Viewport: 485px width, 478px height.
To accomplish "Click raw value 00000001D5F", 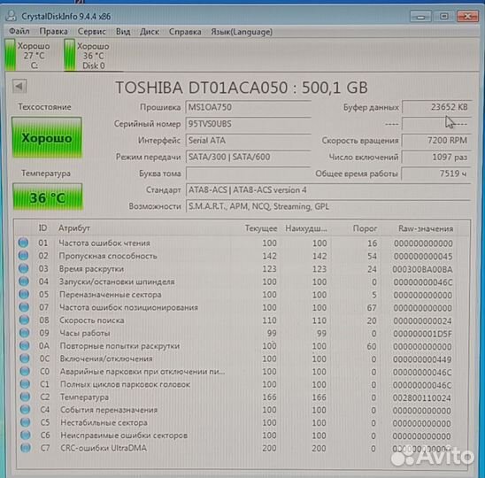I will pos(422,334).
